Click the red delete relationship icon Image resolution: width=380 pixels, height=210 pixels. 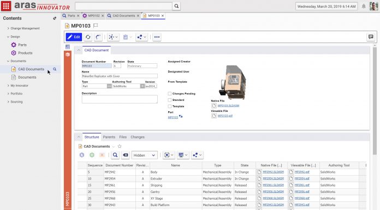pos(102,155)
